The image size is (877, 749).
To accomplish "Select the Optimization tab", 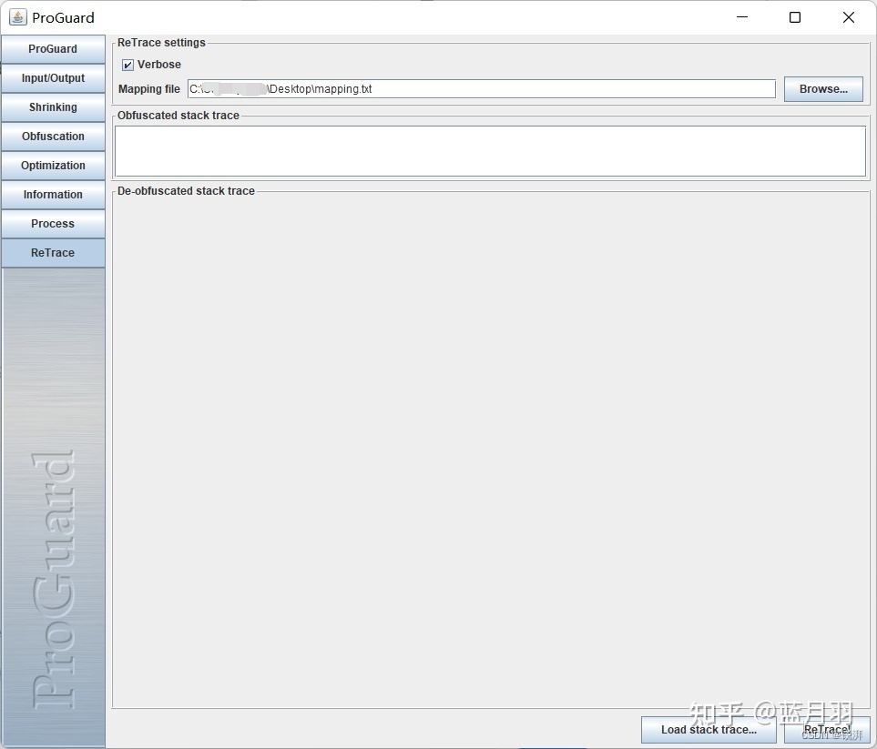I will [x=53, y=166].
